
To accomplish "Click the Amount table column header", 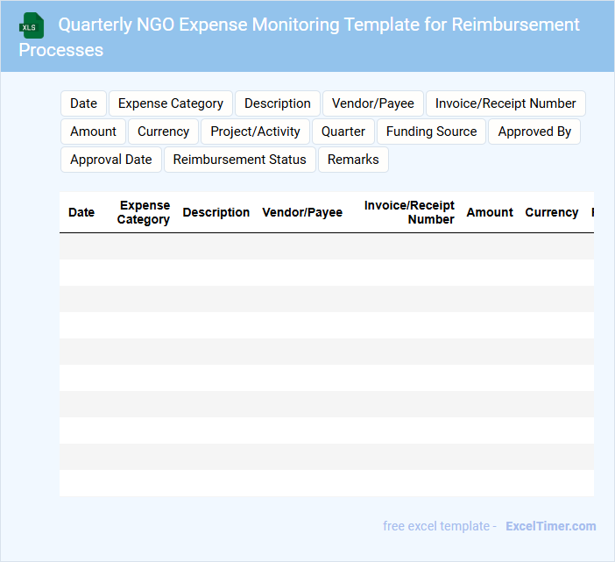I will tap(490, 212).
